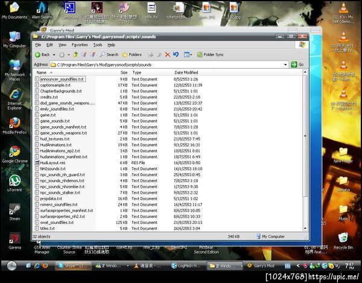Open Search in the Explorer toolbar

(x=109, y=55)
